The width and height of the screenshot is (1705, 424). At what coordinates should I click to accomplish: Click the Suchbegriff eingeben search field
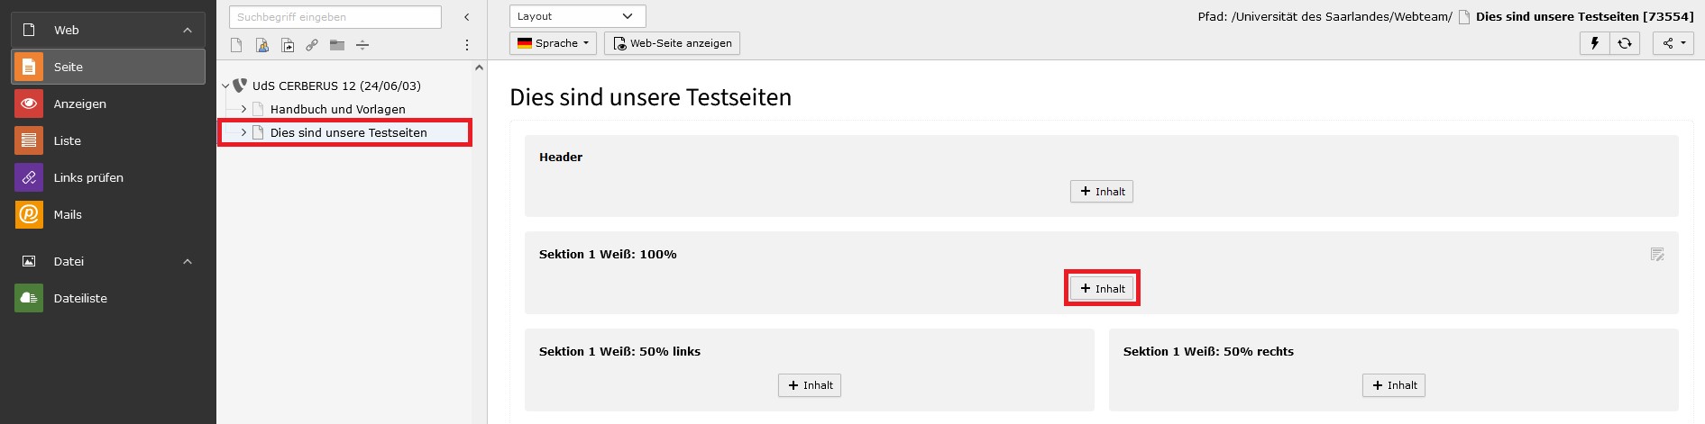point(335,17)
